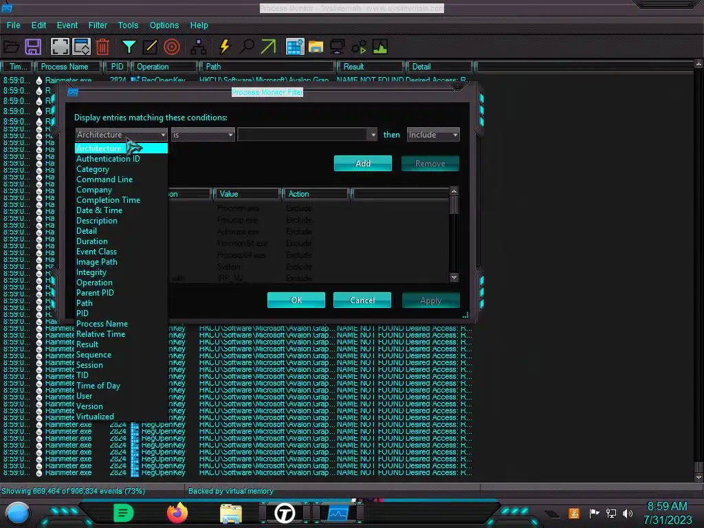Open the Help menu

[x=199, y=25]
